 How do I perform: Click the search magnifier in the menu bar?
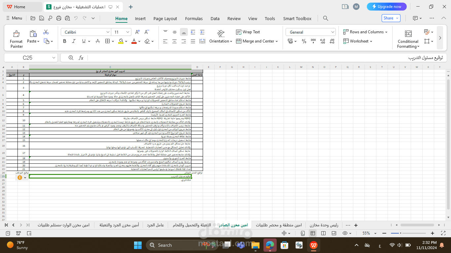pyautogui.click(x=326, y=18)
